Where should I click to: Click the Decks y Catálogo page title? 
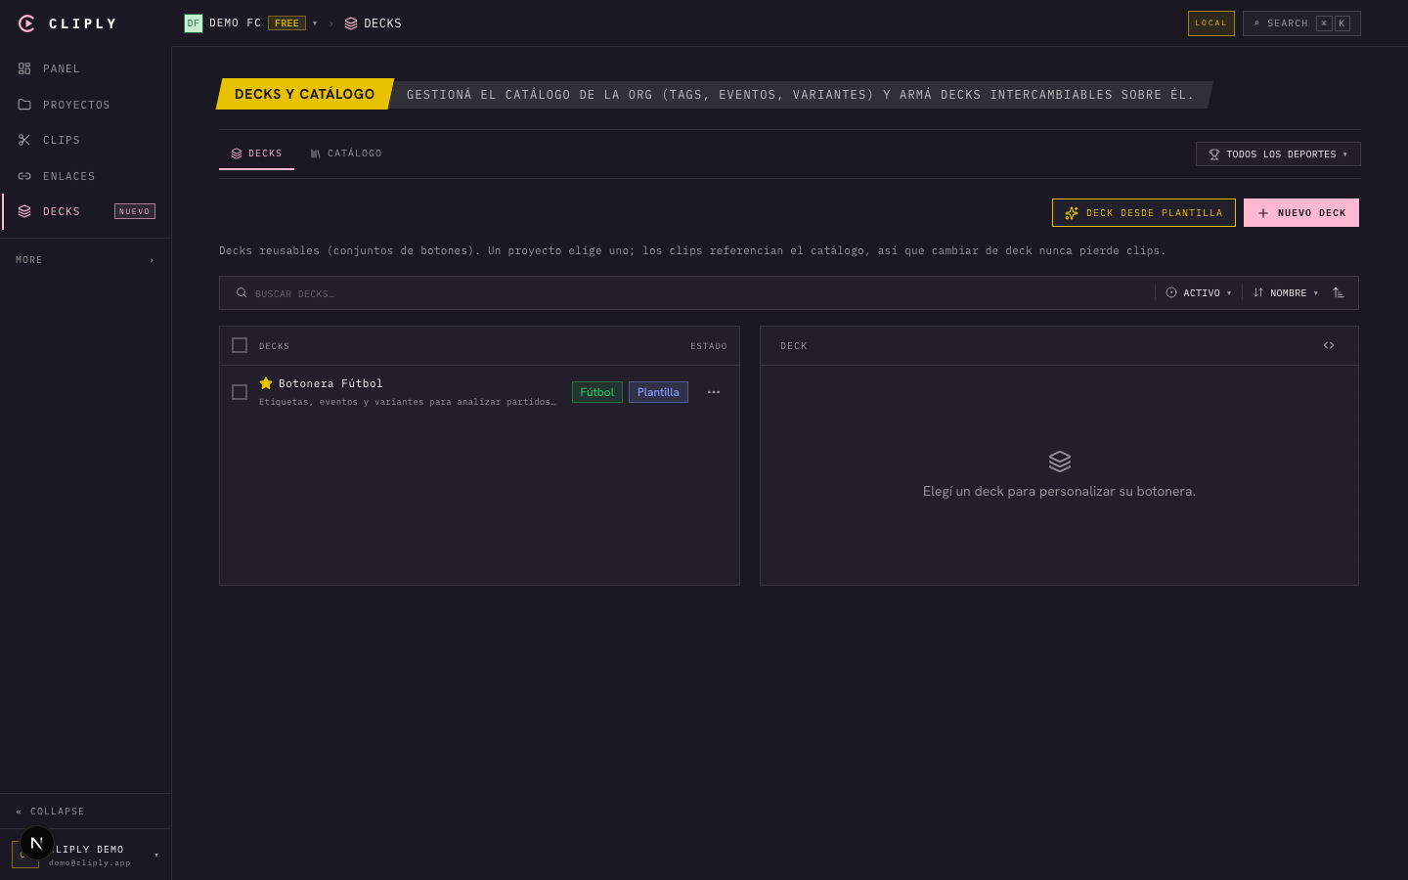tap(305, 94)
